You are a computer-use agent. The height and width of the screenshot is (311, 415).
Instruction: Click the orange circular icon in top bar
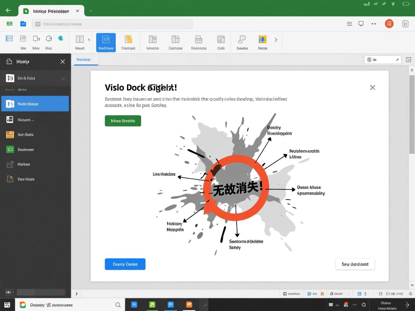[389, 24]
